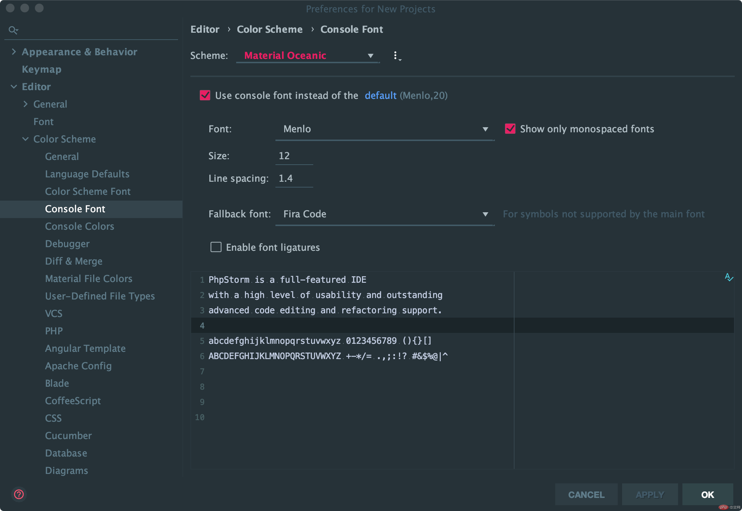
Task: Open the Fallback font dropdown showing Fira Code
Action: pyautogui.click(x=385, y=214)
